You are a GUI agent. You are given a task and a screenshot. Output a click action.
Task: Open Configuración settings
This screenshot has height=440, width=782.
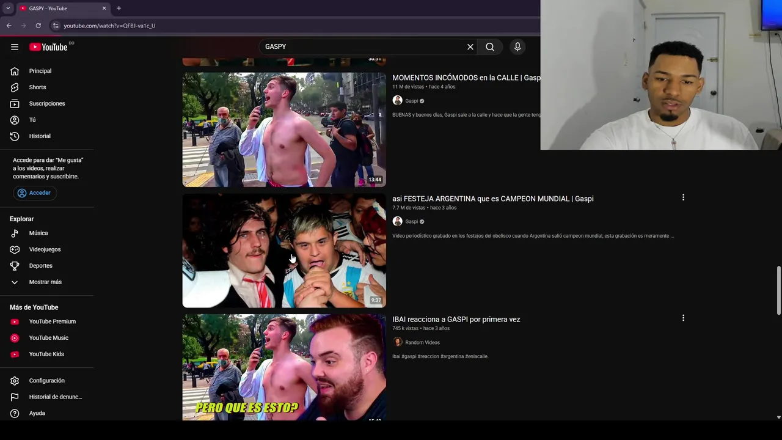point(46,381)
